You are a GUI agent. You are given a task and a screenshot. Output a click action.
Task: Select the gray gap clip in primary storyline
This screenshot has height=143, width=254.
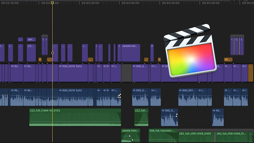pyautogui.click(x=127, y=73)
